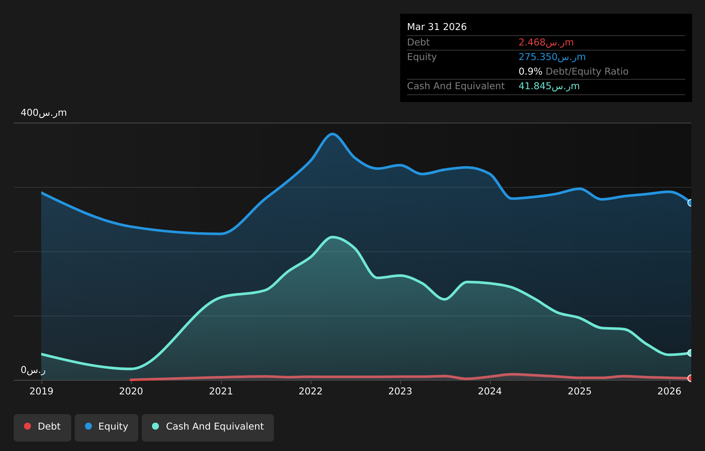The image size is (705, 451).
Task: Click the Debt value 2.468 in tooltip
Action: click(x=546, y=42)
